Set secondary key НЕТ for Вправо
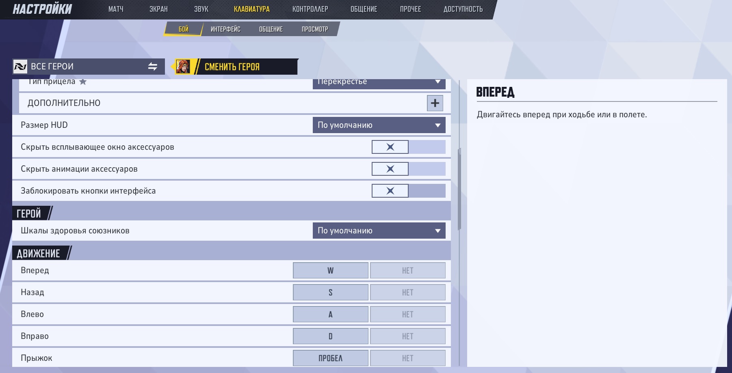 point(408,336)
